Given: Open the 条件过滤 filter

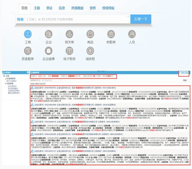Looking at the screenshot, I should 183,73.
